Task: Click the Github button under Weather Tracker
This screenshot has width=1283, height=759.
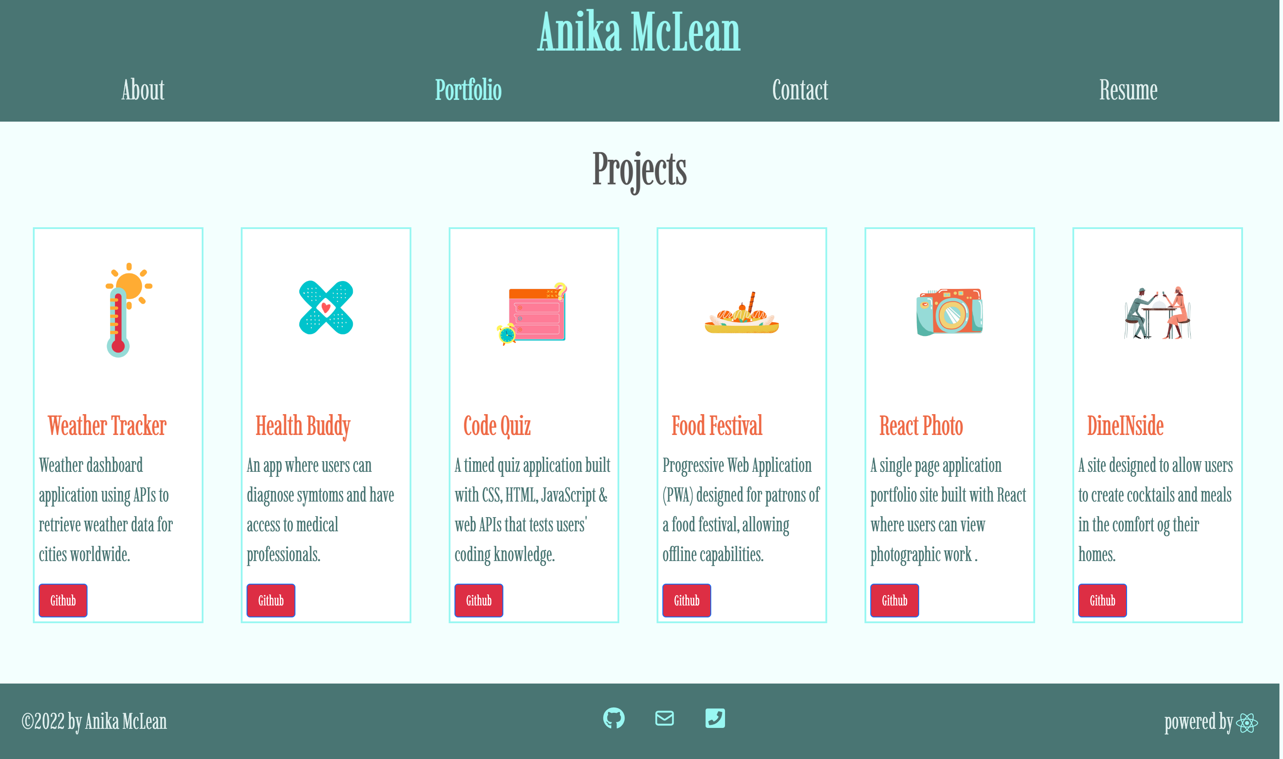Action: tap(63, 601)
